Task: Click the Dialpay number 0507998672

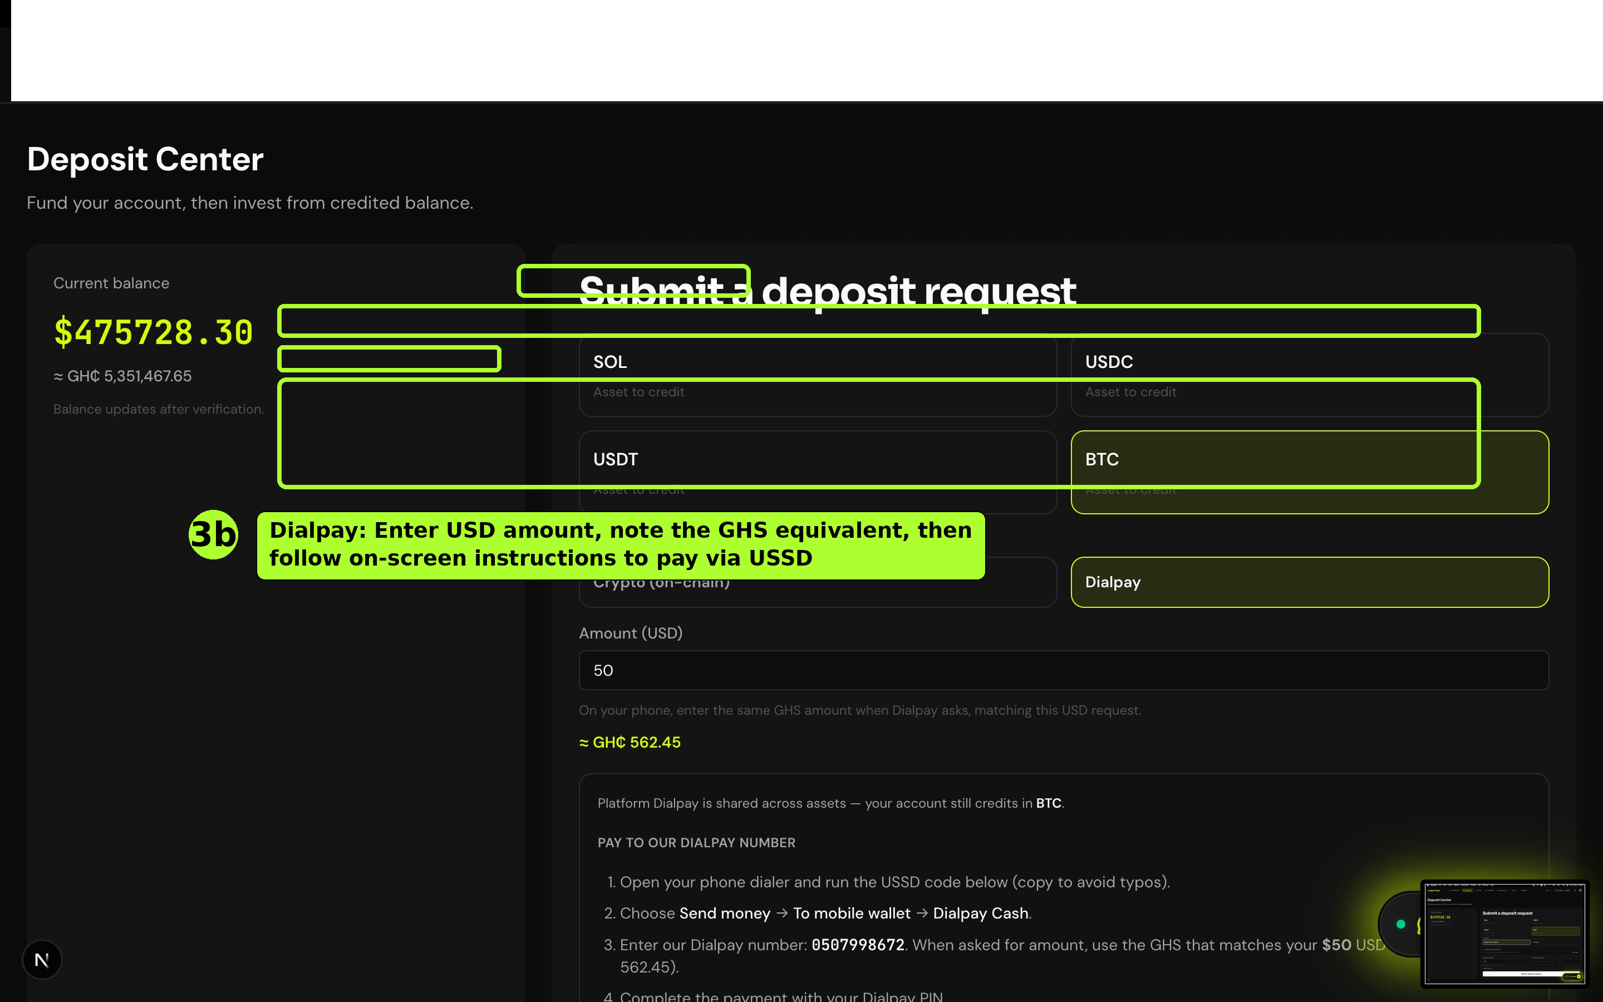Action: click(858, 944)
